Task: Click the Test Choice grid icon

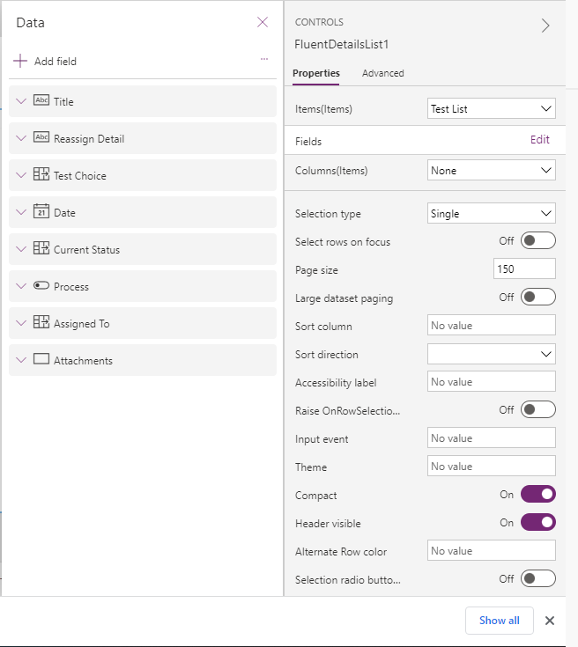Action: [41, 175]
